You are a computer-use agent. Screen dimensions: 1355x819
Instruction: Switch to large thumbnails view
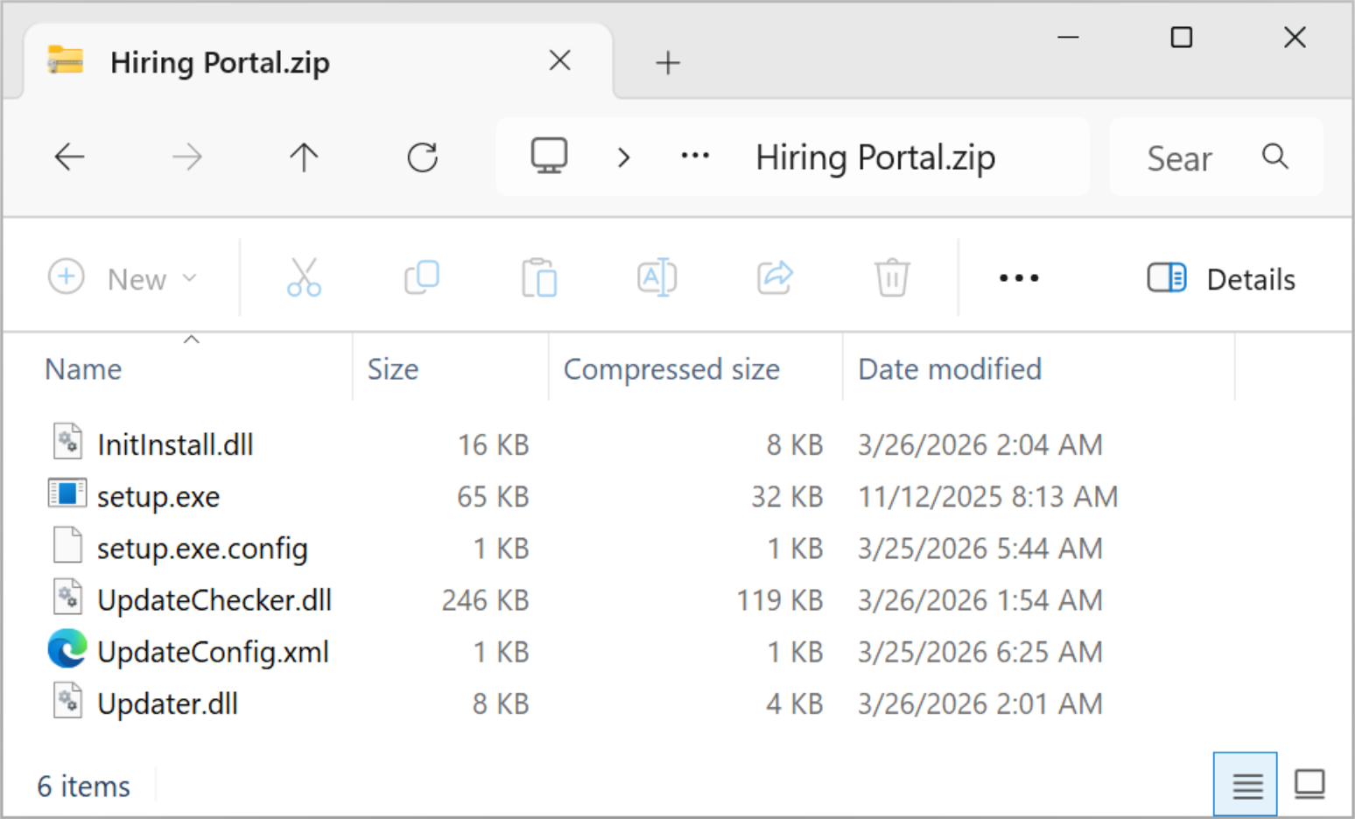click(1309, 784)
